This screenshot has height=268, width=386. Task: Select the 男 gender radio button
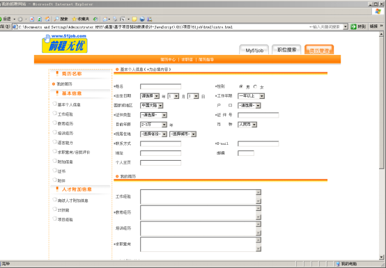[241, 86]
